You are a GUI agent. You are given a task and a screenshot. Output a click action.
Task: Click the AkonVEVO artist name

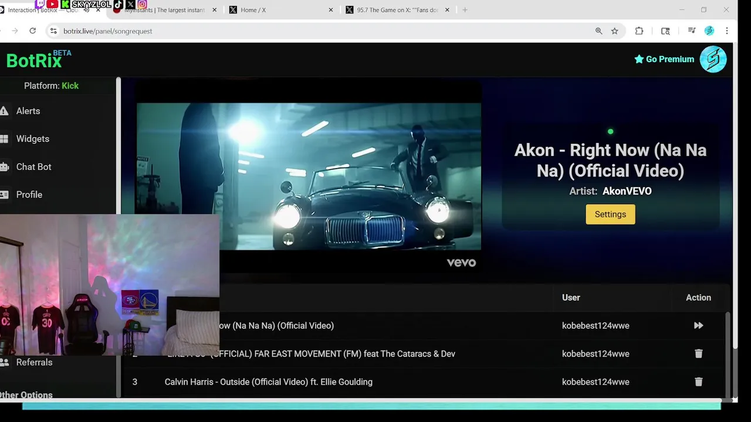pyautogui.click(x=627, y=191)
